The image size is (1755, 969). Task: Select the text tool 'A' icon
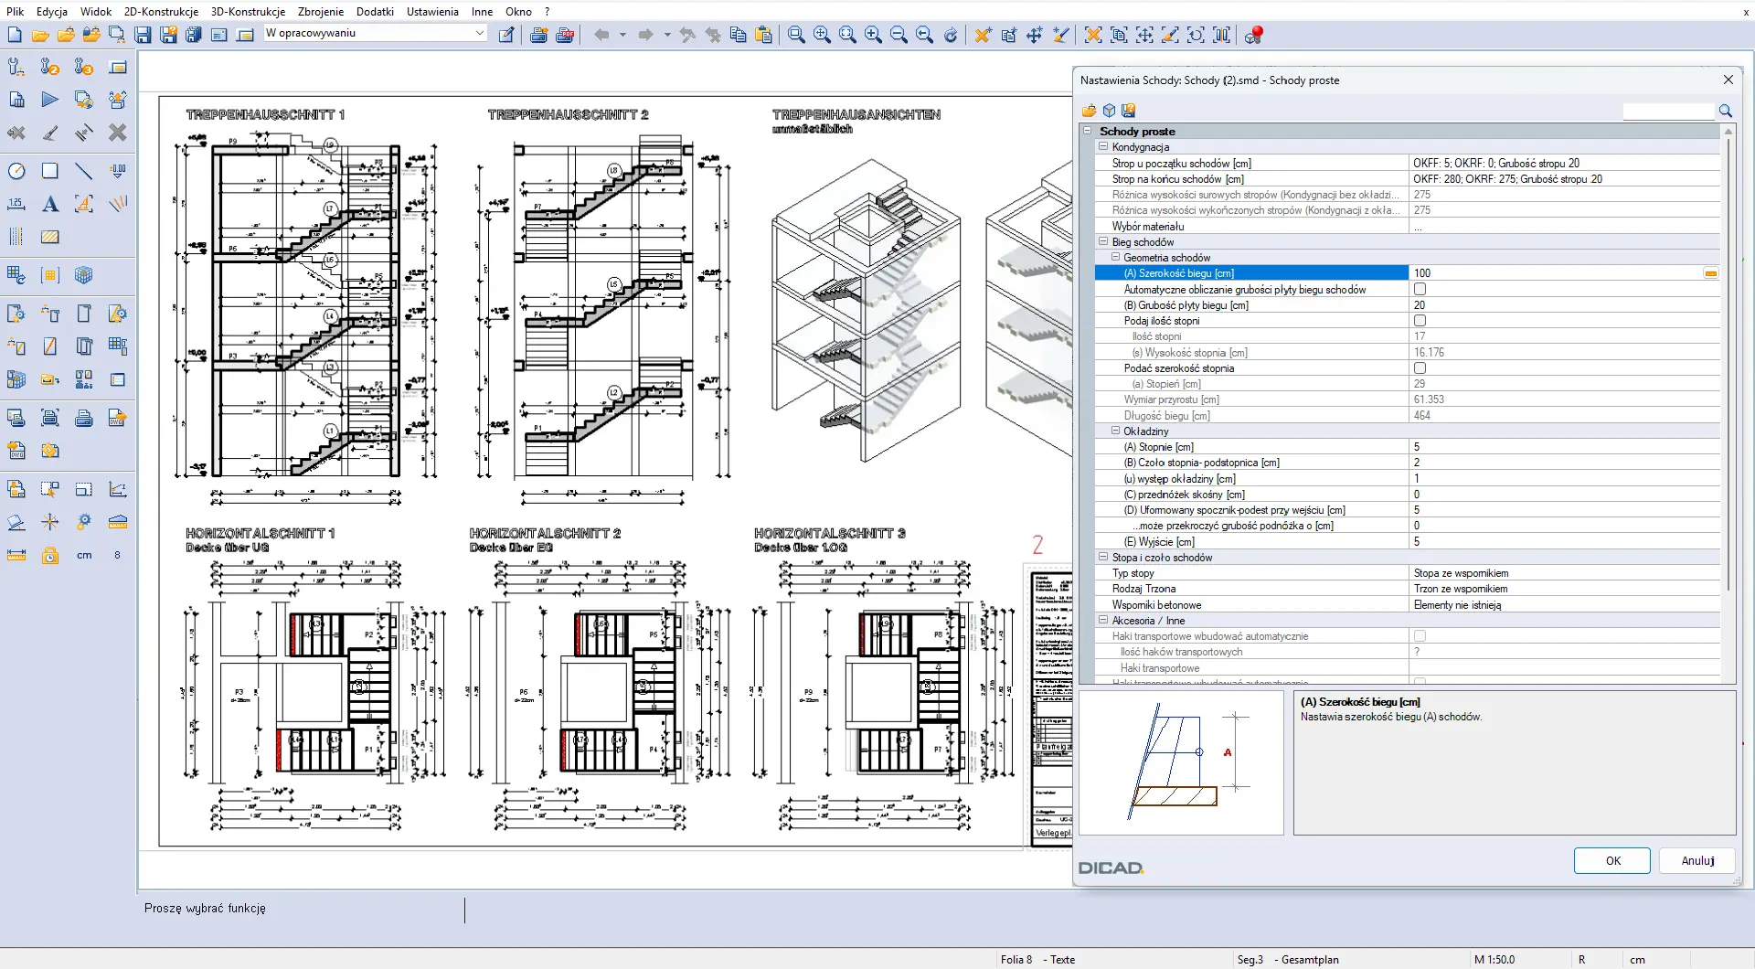pyautogui.click(x=50, y=204)
